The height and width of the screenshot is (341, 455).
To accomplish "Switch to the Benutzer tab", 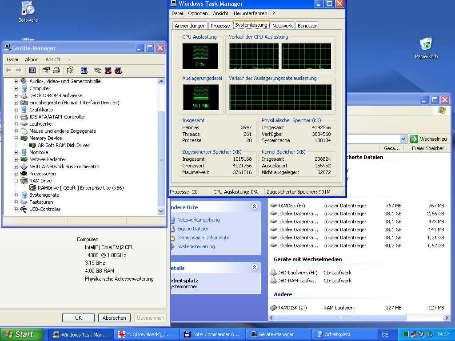I will pyautogui.click(x=307, y=25).
